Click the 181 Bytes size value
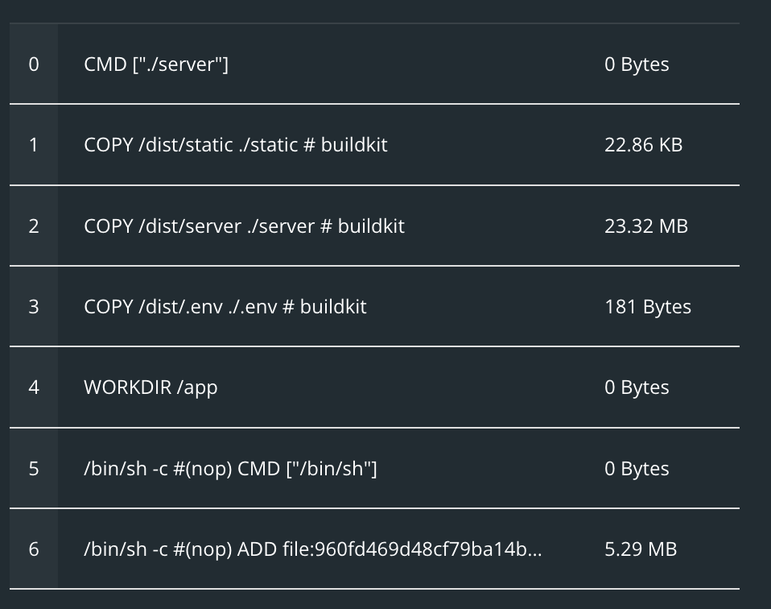Image resolution: width=771 pixels, height=609 pixels. [647, 307]
